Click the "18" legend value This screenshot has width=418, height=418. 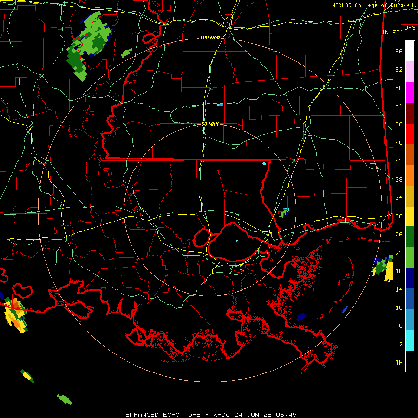point(399,271)
